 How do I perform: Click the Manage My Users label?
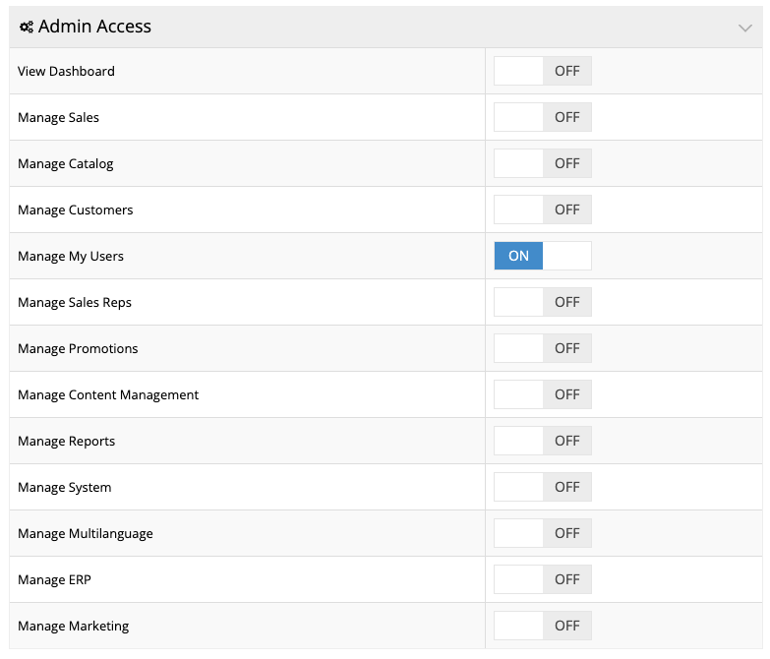coord(71,257)
